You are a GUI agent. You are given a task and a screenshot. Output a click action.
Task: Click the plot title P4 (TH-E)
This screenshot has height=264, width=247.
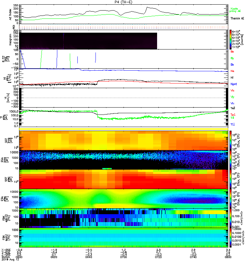123,2
